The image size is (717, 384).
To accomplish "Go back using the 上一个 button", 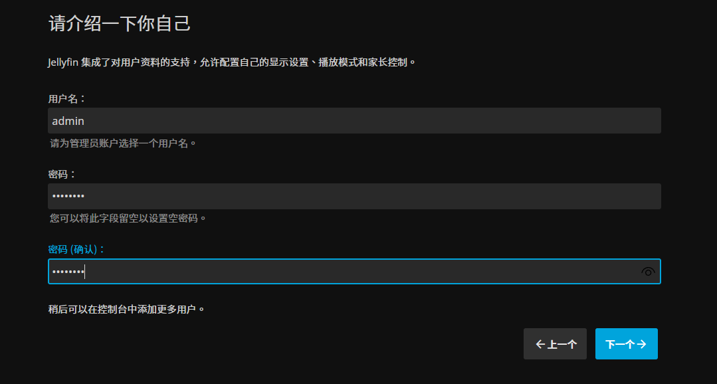I will pos(555,343).
